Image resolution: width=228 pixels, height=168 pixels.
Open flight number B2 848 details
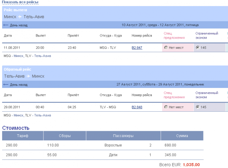pos(137,107)
